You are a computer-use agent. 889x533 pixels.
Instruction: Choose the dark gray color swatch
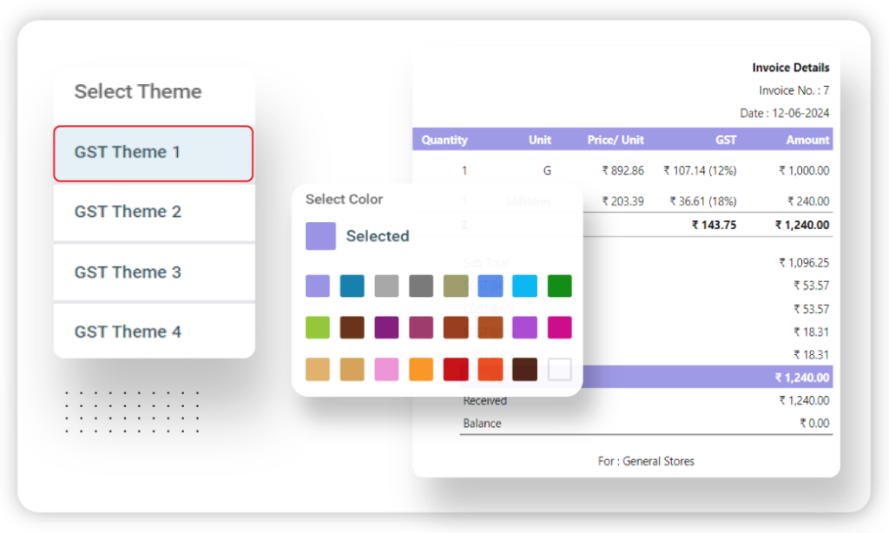421,286
